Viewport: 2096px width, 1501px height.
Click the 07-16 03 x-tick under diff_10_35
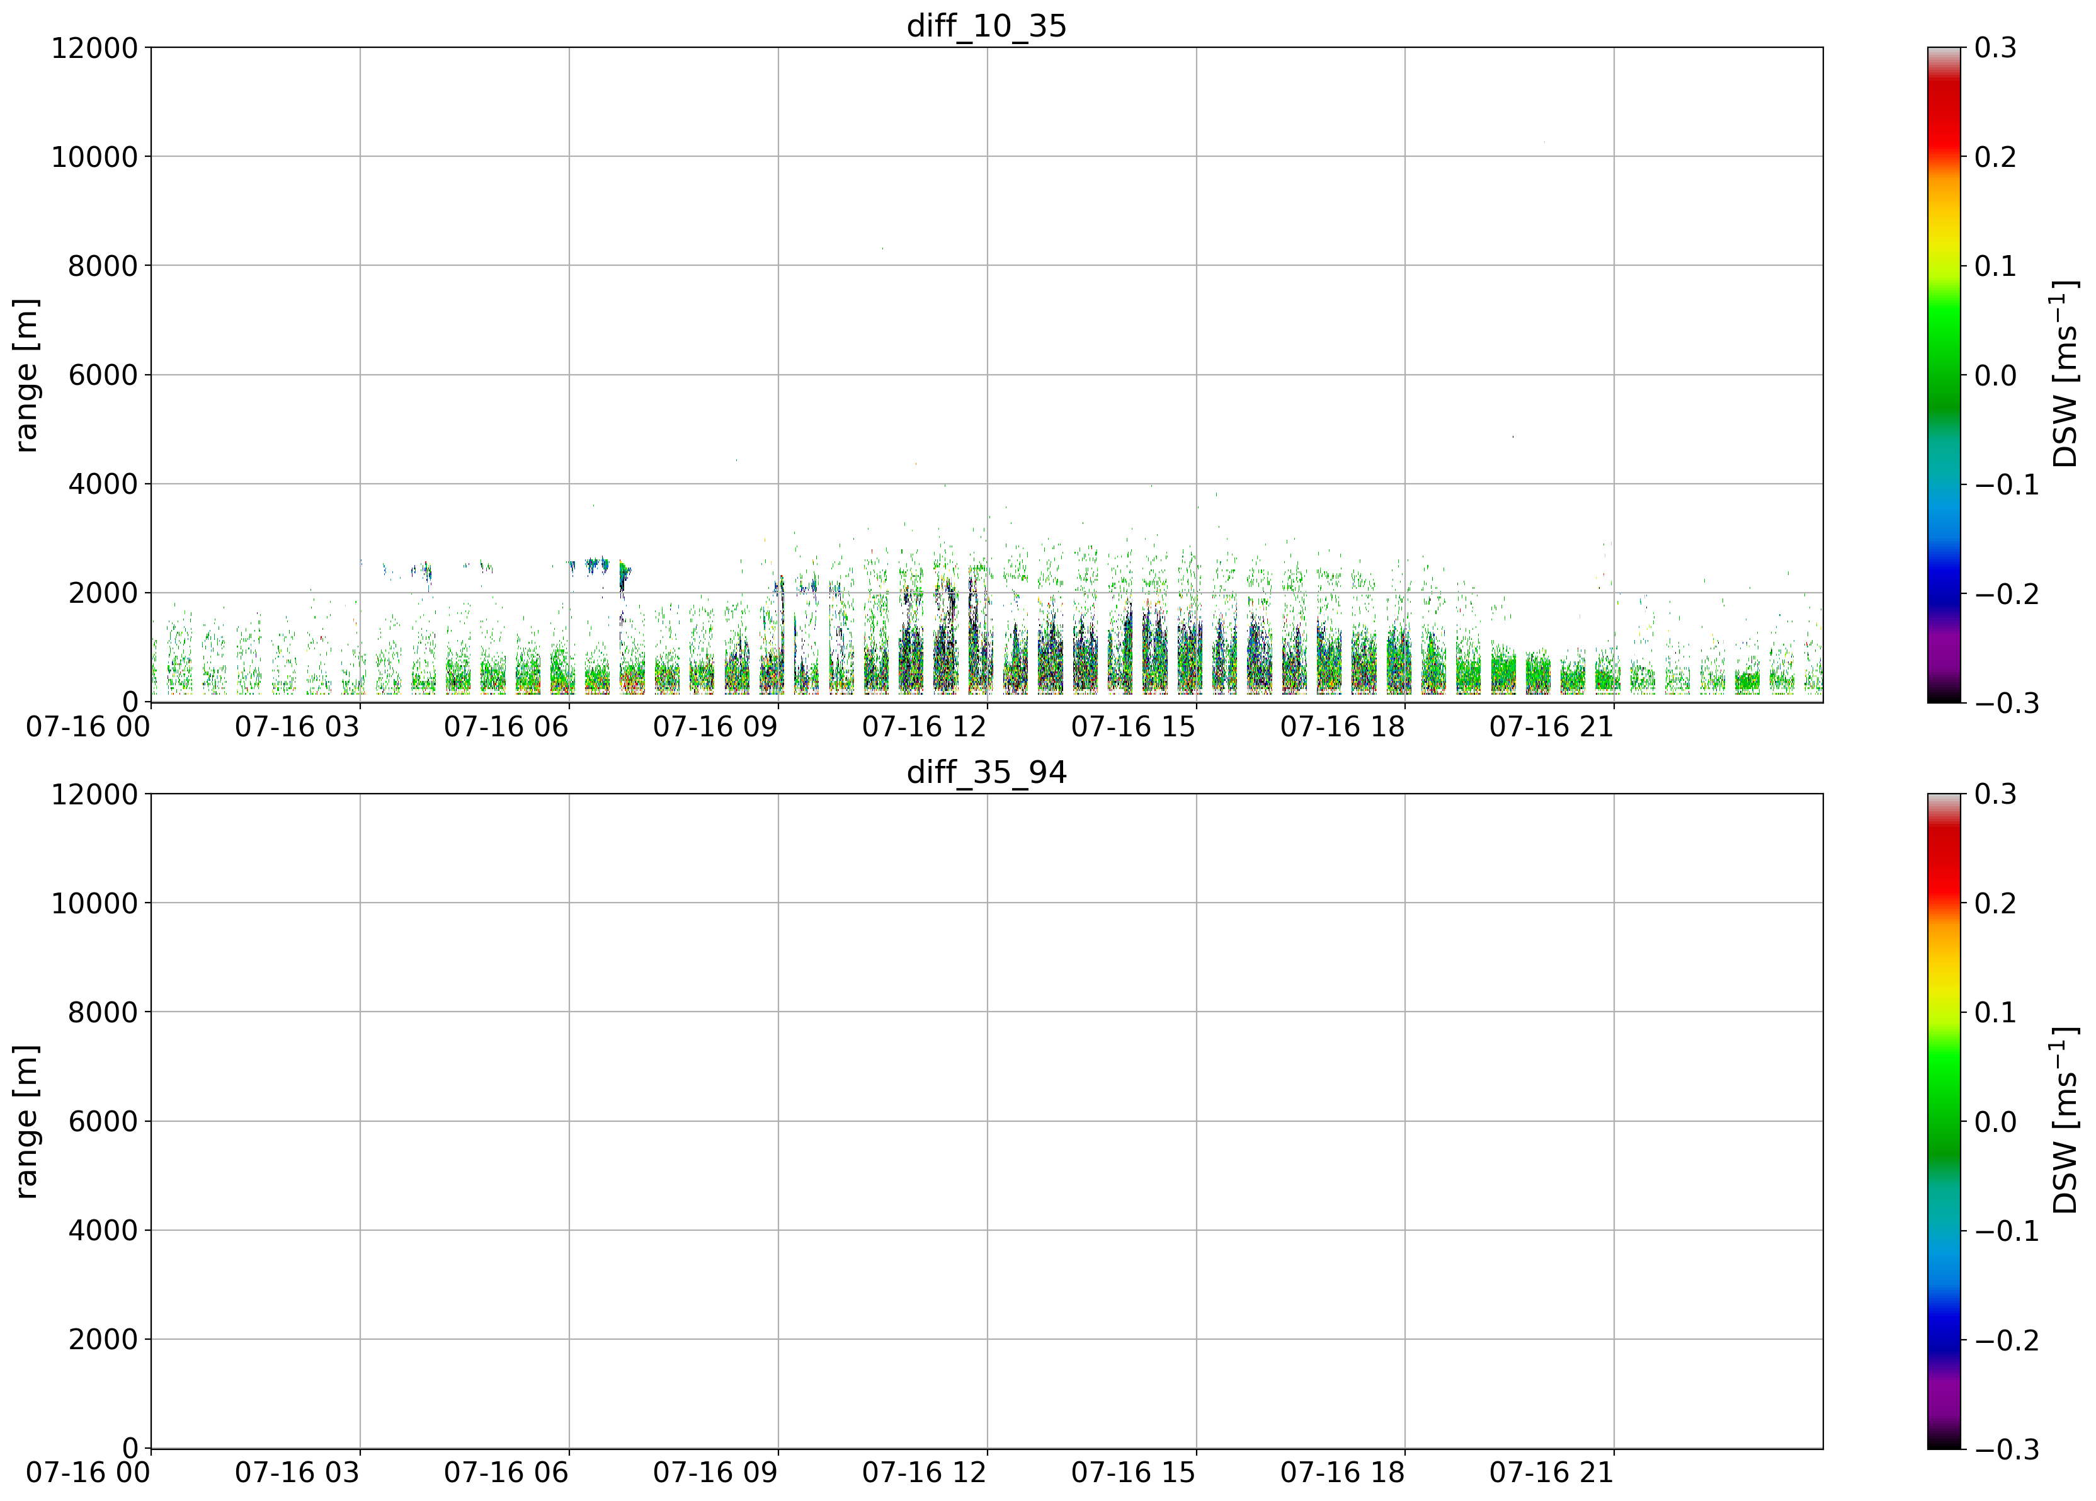coord(297,728)
